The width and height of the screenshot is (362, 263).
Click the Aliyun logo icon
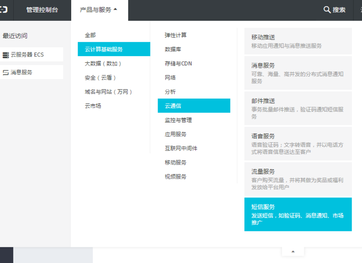4,10
